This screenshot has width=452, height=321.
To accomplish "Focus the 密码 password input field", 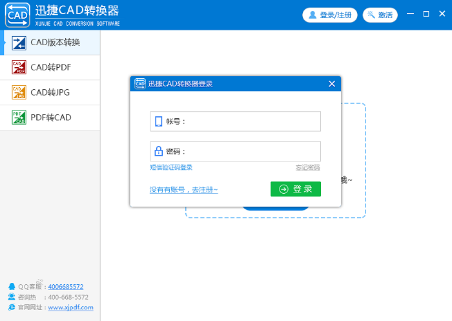I will coord(235,151).
